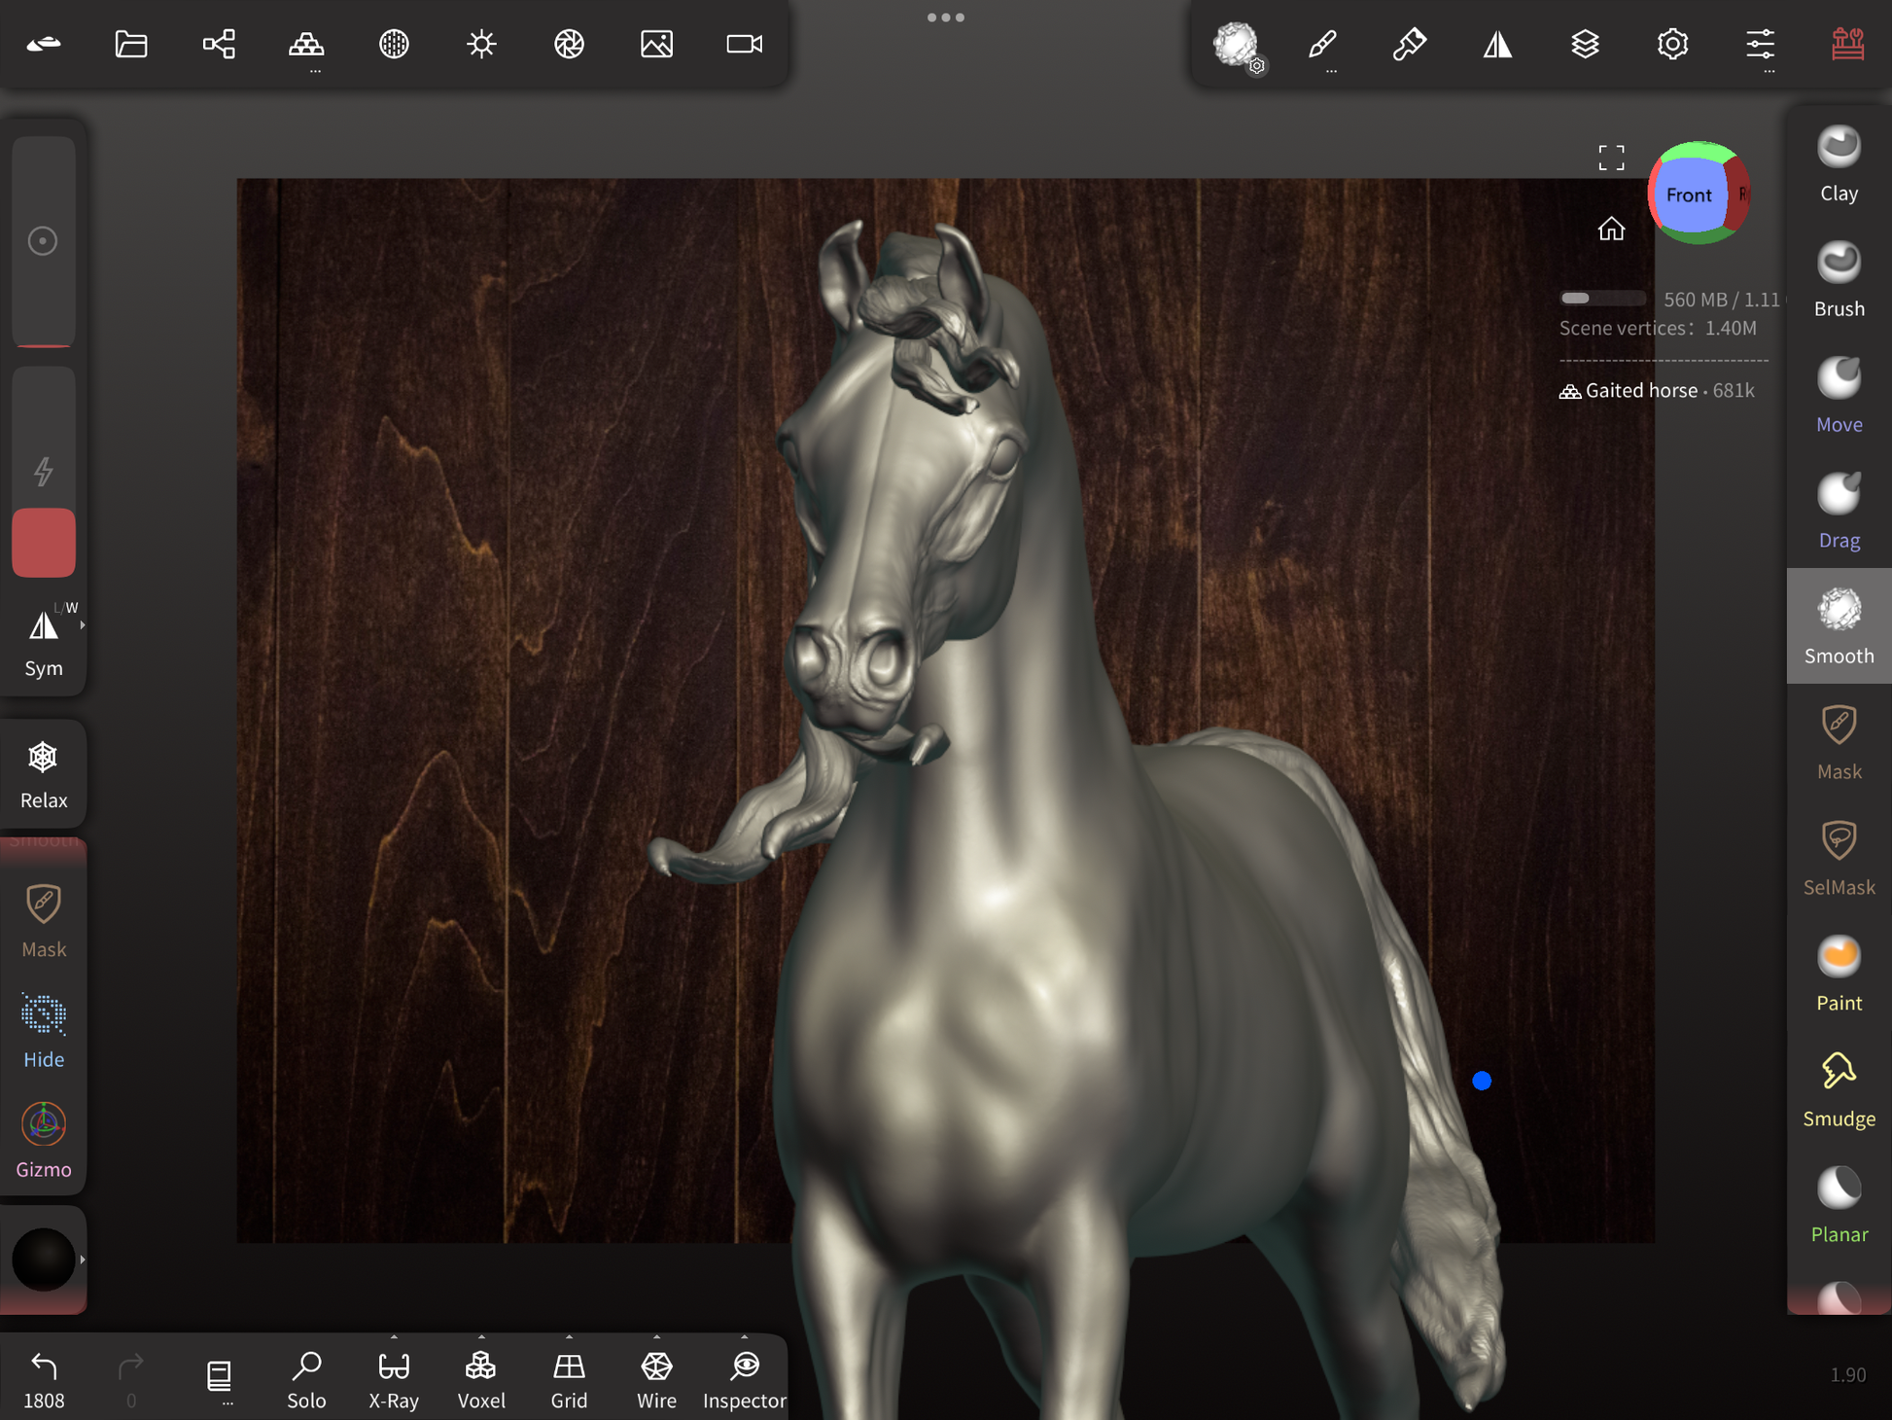
Task: Open the Gizmo transform tool
Action: pyautogui.click(x=44, y=1140)
